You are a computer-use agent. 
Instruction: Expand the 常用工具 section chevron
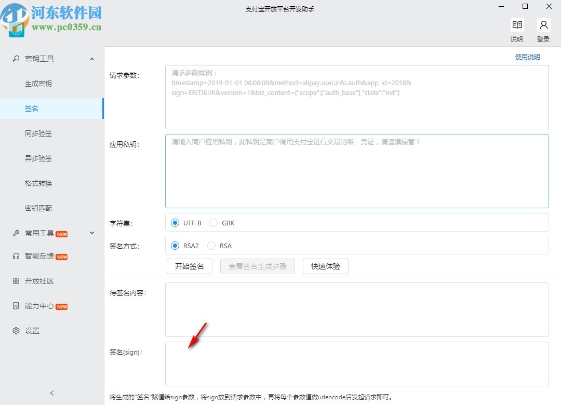coord(92,233)
